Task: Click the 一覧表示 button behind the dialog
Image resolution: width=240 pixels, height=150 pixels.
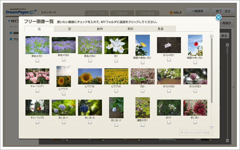Action: tap(227, 23)
